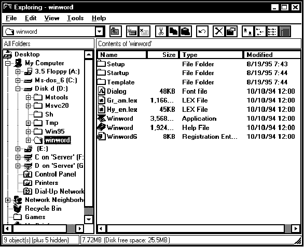
Task: Expand the 3.5 Floppy (A:) node
Action: coord(18,71)
